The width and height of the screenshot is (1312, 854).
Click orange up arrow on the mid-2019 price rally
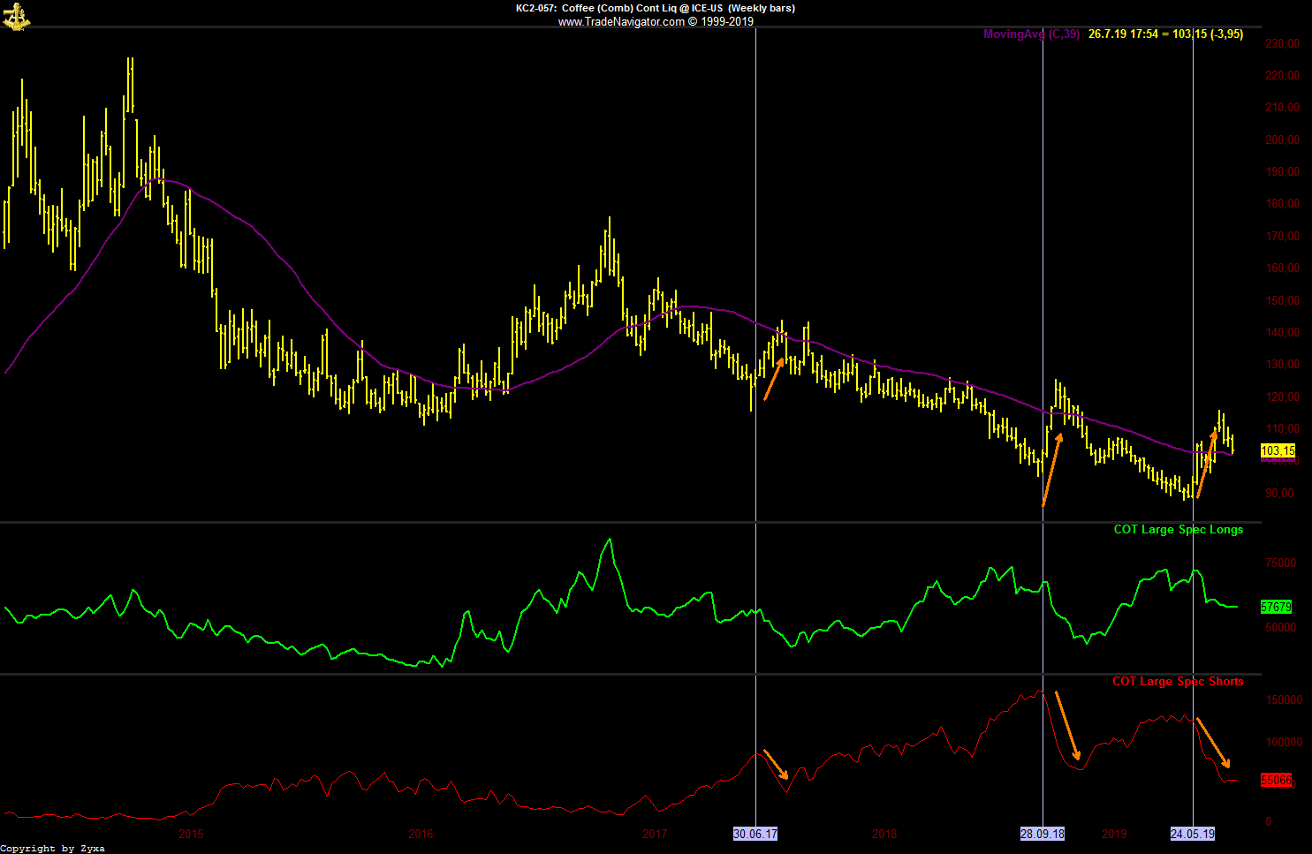1207,463
